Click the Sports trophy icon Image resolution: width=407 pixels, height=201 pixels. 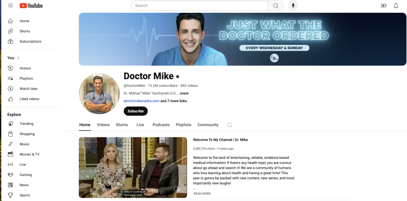pos(10,195)
